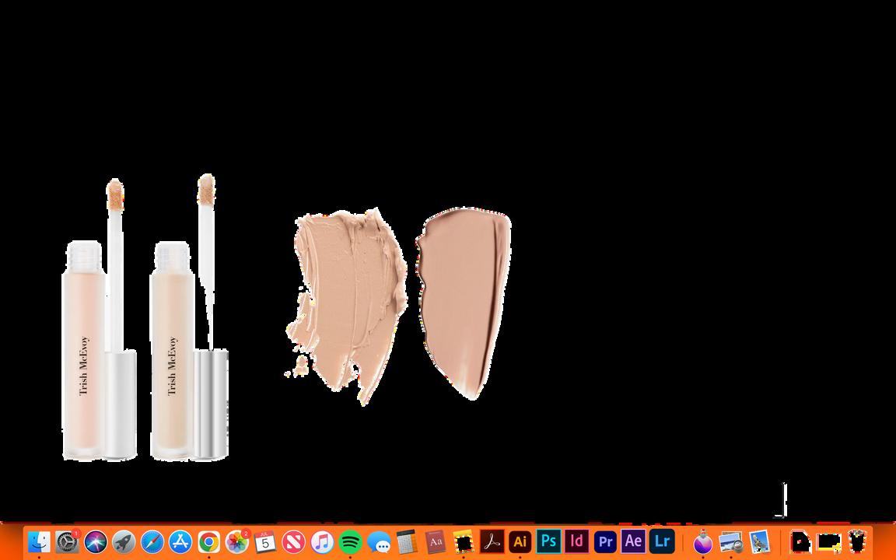Launch Apple News from the dock
Image resolution: width=896 pixels, height=560 pixels.
(x=294, y=541)
